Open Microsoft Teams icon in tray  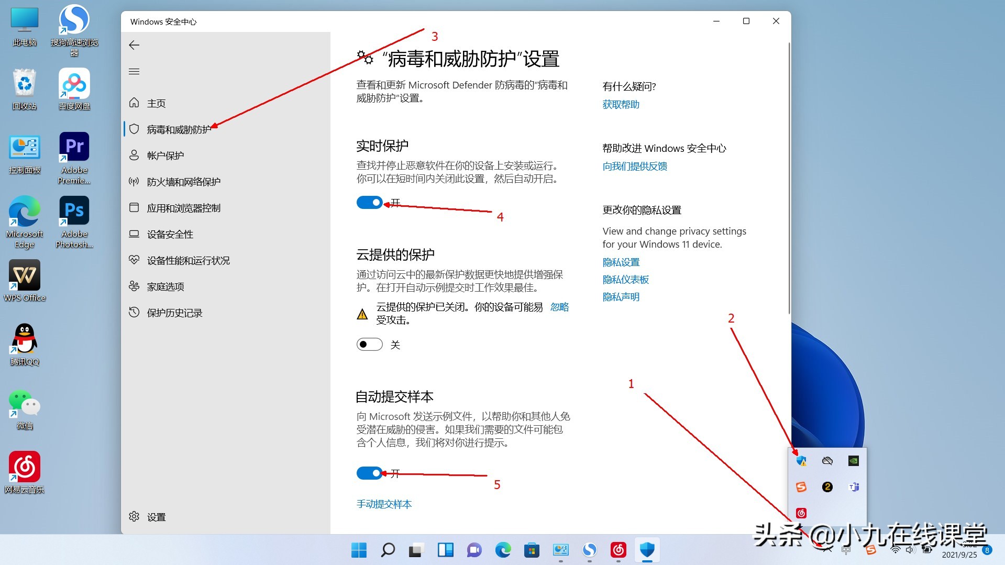pyautogui.click(x=854, y=487)
